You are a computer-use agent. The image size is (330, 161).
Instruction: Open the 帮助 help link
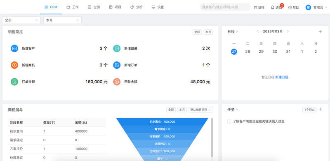[294, 7]
